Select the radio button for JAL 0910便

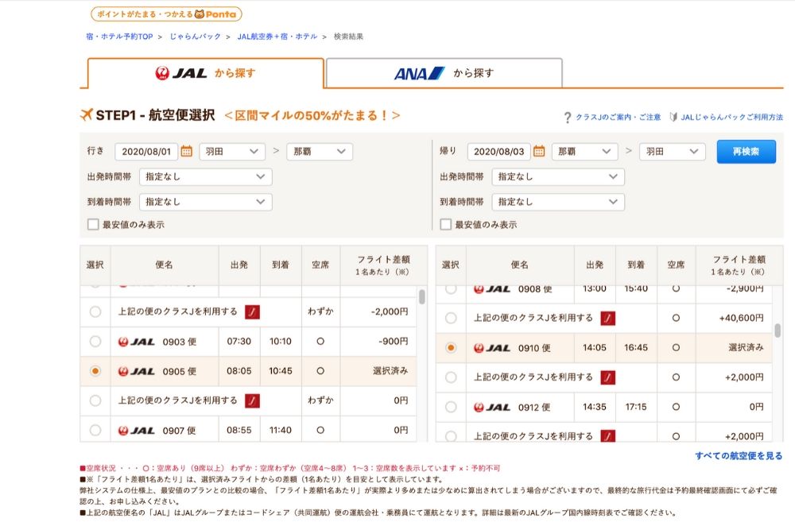pos(451,347)
